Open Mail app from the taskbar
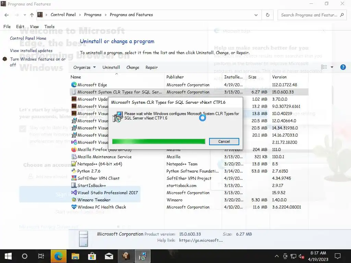351x263 pixels. (x=109, y=256)
